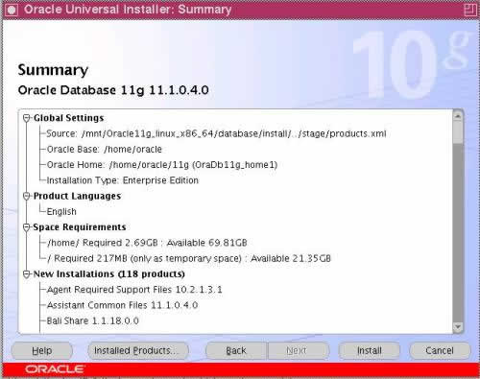
Task: Collapse the New Installations node
Action: point(27,274)
